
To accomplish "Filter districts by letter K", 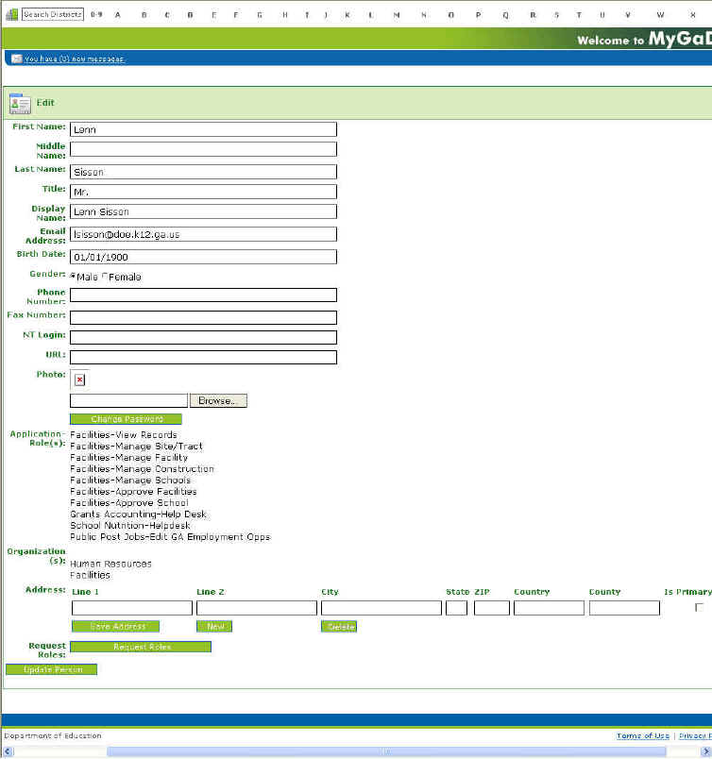I will click(348, 15).
